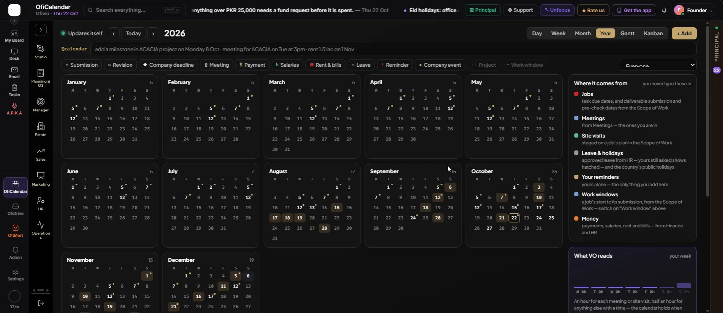Toggle the Company deadline filter
The image size is (723, 313).
pyautogui.click(x=168, y=65)
